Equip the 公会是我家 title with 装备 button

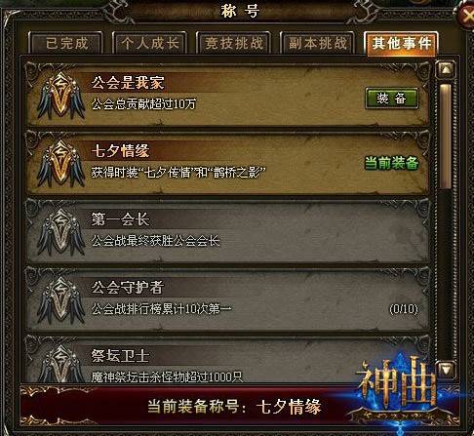[391, 98]
